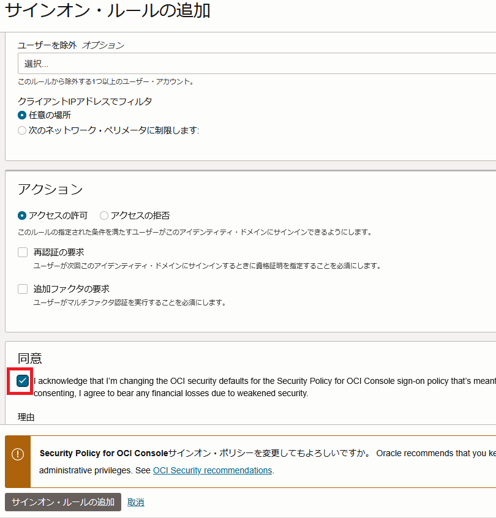496x518 pixels.
Task: Open the OCI Security recommendations link
Action: [212, 470]
